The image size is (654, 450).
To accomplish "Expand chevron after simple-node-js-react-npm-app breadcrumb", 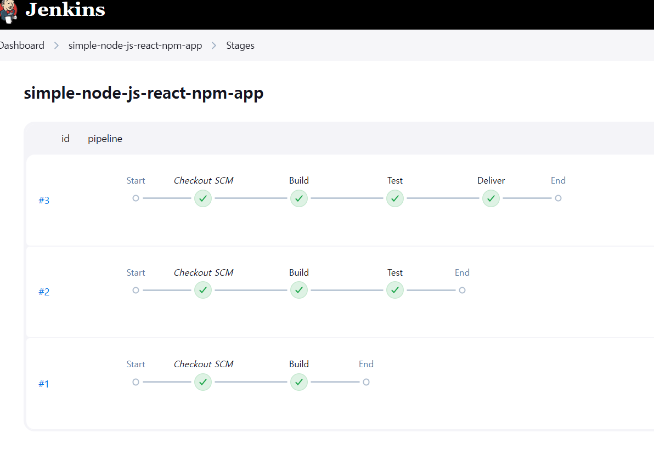I will coord(214,45).
